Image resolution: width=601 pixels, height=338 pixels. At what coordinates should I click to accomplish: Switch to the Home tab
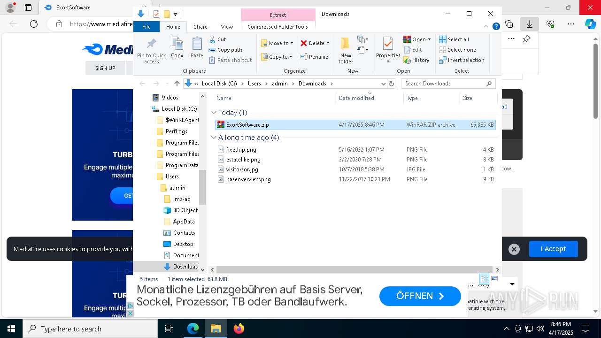click(173, 27)
